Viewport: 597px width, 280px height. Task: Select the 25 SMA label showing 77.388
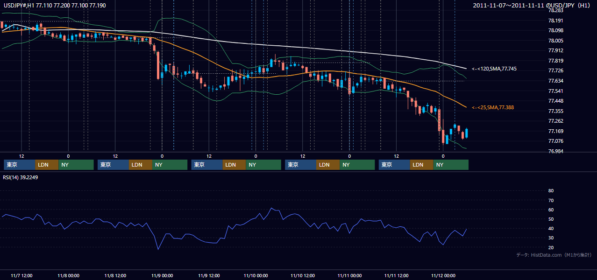(493, 107)
